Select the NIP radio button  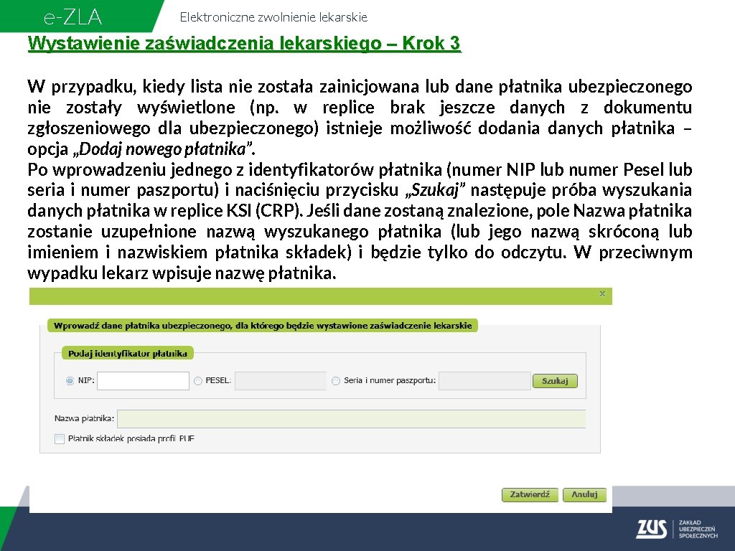click(70, 381)
